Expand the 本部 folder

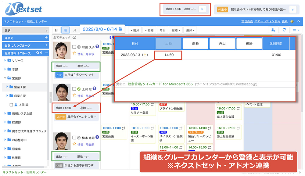(x=5, y=69)
